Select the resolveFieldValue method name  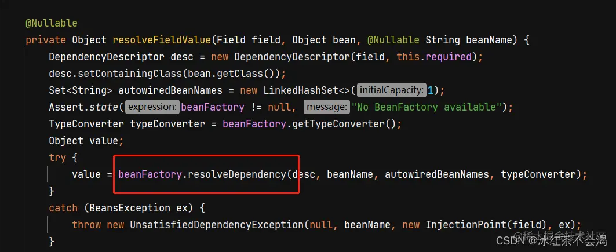162,40
